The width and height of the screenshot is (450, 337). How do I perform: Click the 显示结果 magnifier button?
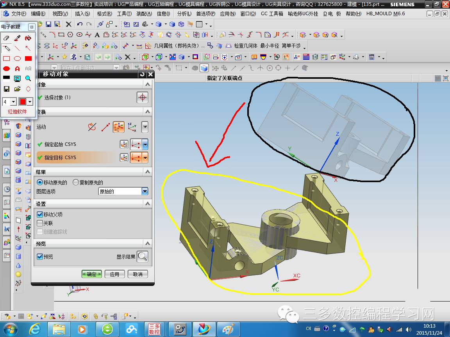(142, 257)
